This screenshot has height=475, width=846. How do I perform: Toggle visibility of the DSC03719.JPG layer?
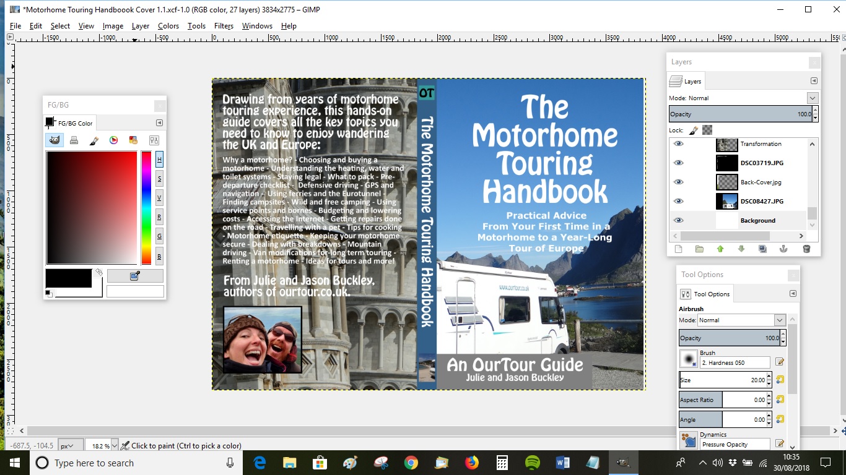(678, 163)
